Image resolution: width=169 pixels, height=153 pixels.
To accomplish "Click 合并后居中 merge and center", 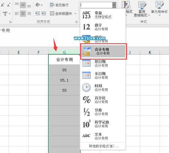I will [61, 14].
